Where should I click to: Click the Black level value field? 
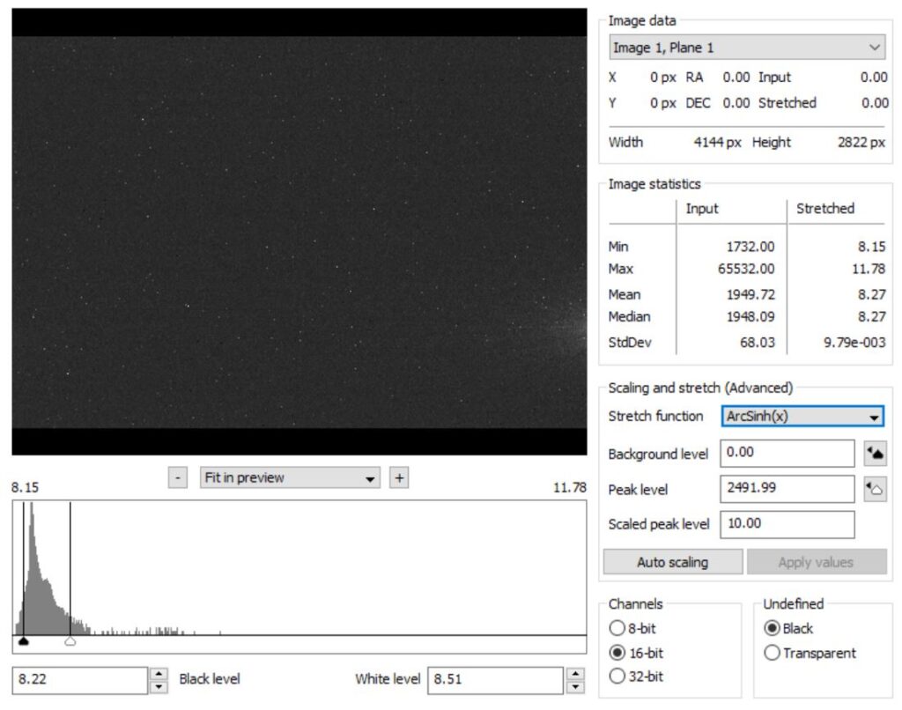(79, 680)
